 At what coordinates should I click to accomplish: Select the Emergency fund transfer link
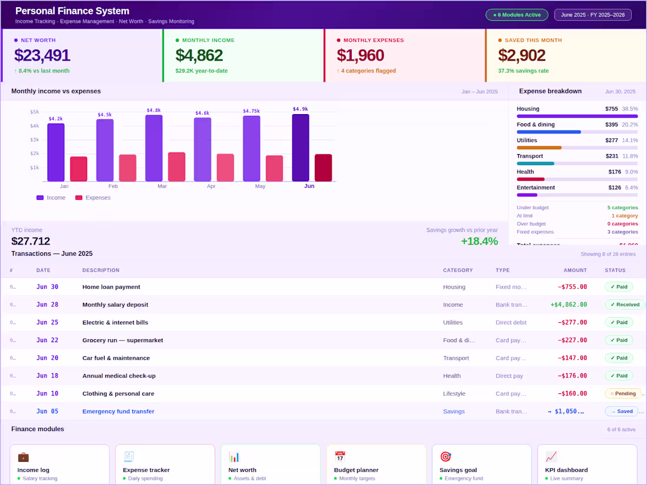[x=118, y=412]
